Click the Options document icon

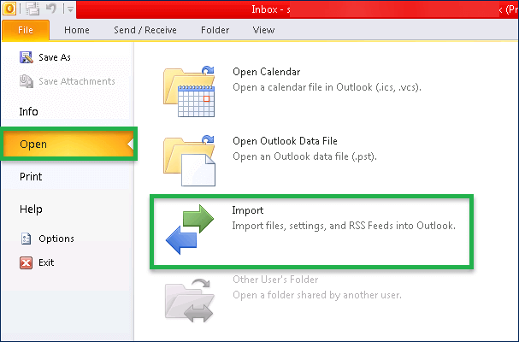pyautogui.click(x=27, y=239)
